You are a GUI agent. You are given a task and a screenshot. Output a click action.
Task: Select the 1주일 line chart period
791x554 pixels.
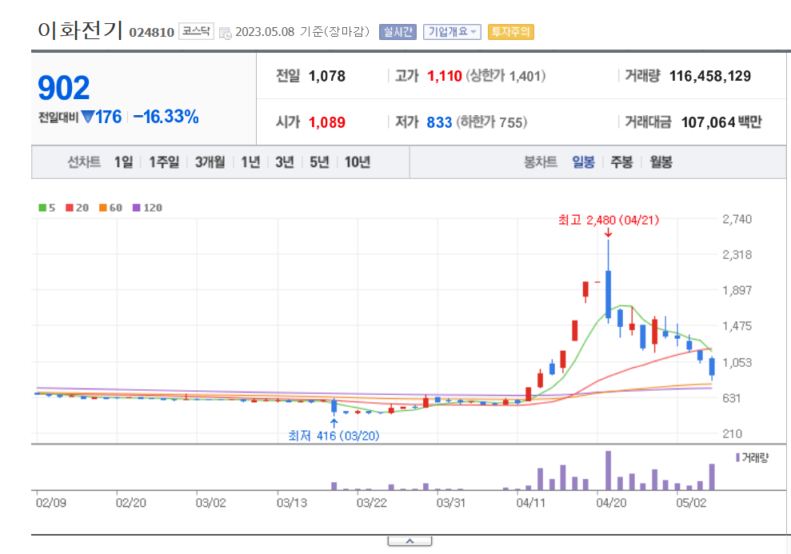pyautogui.click(x=164, y=162)
